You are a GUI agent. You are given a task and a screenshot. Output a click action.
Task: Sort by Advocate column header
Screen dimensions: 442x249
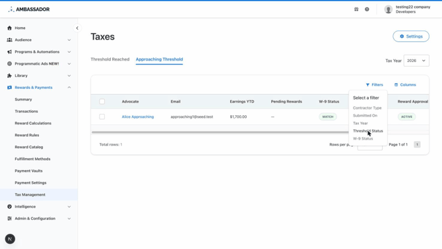click(130, 101)
